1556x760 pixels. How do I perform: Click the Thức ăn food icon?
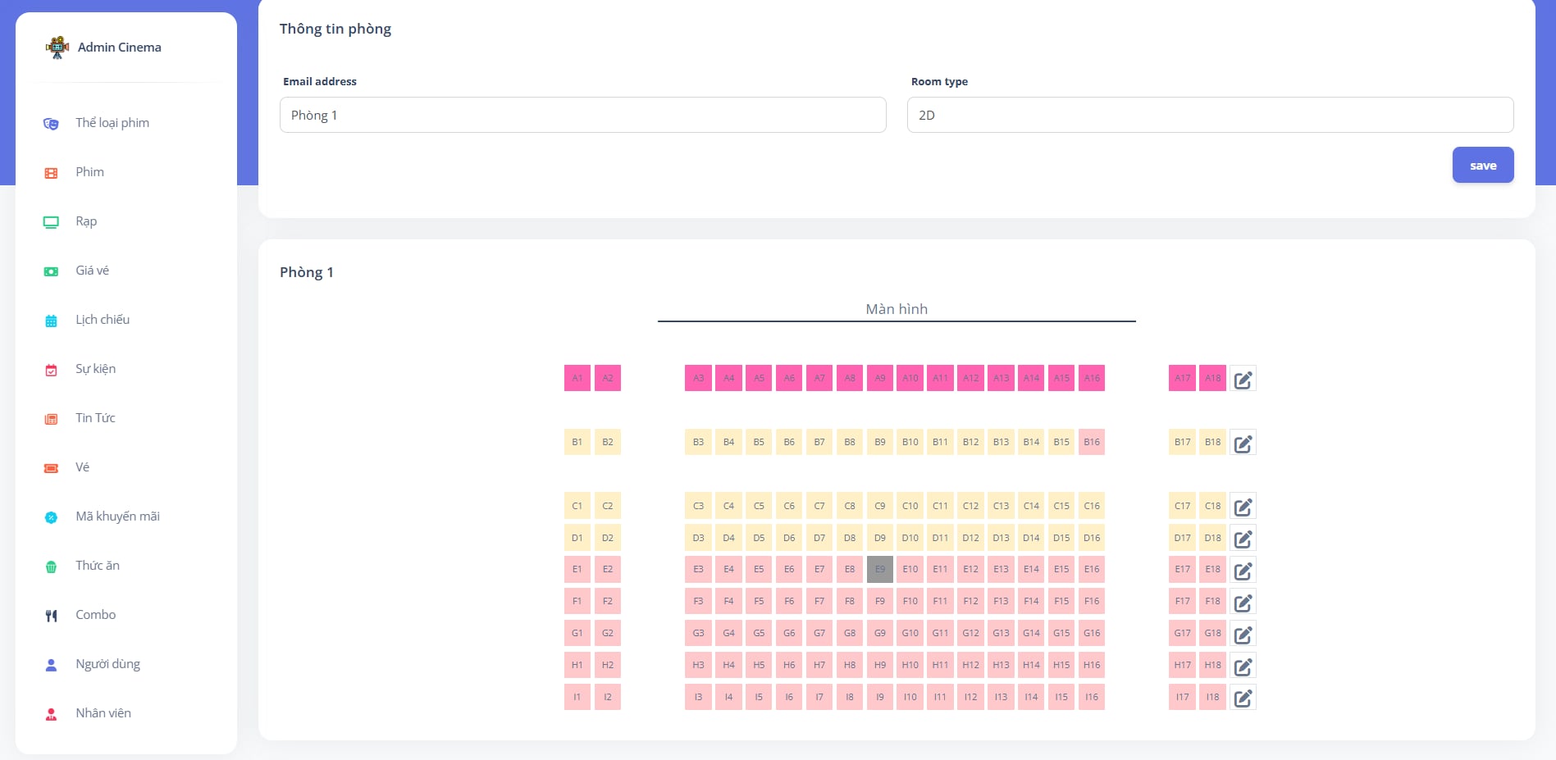click(x=51, y=567)
